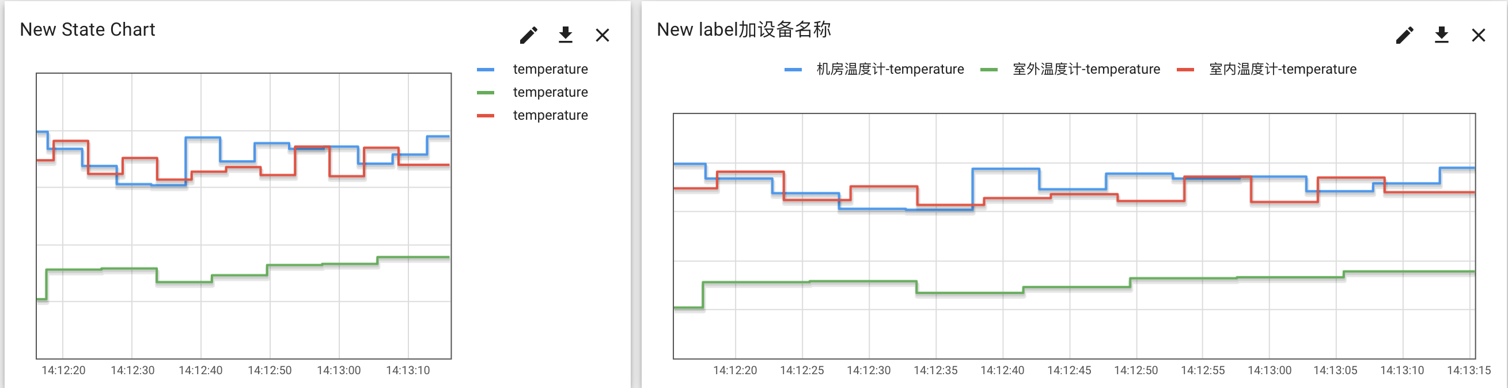Click the green swatch of 室外温度计 legend
The height and width of the screenshot is (388, 1508).
989,70
